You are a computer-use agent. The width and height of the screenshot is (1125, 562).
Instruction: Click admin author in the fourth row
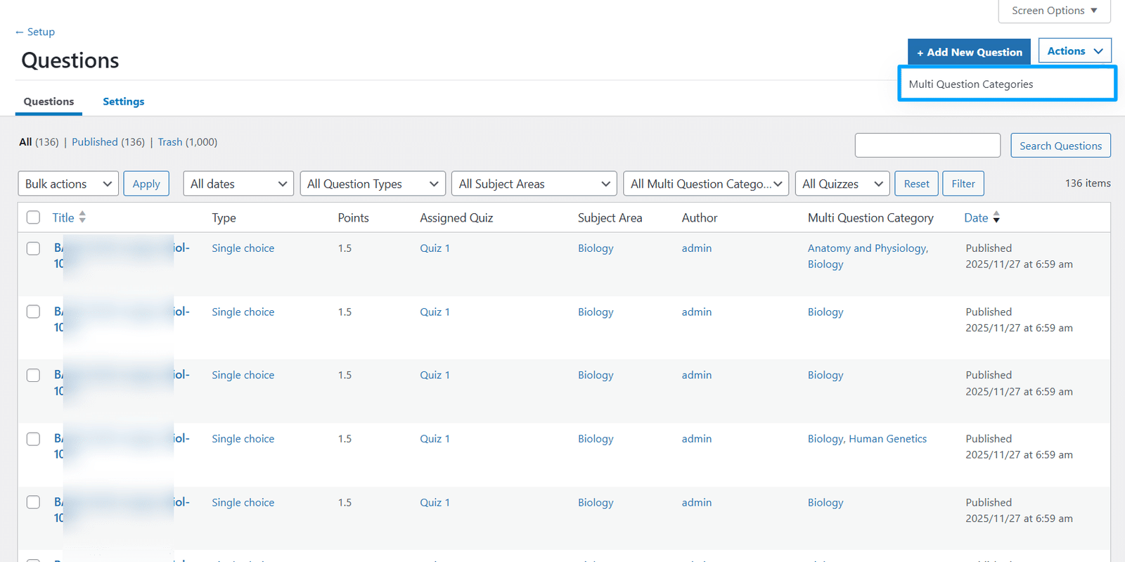click(696, 439)
